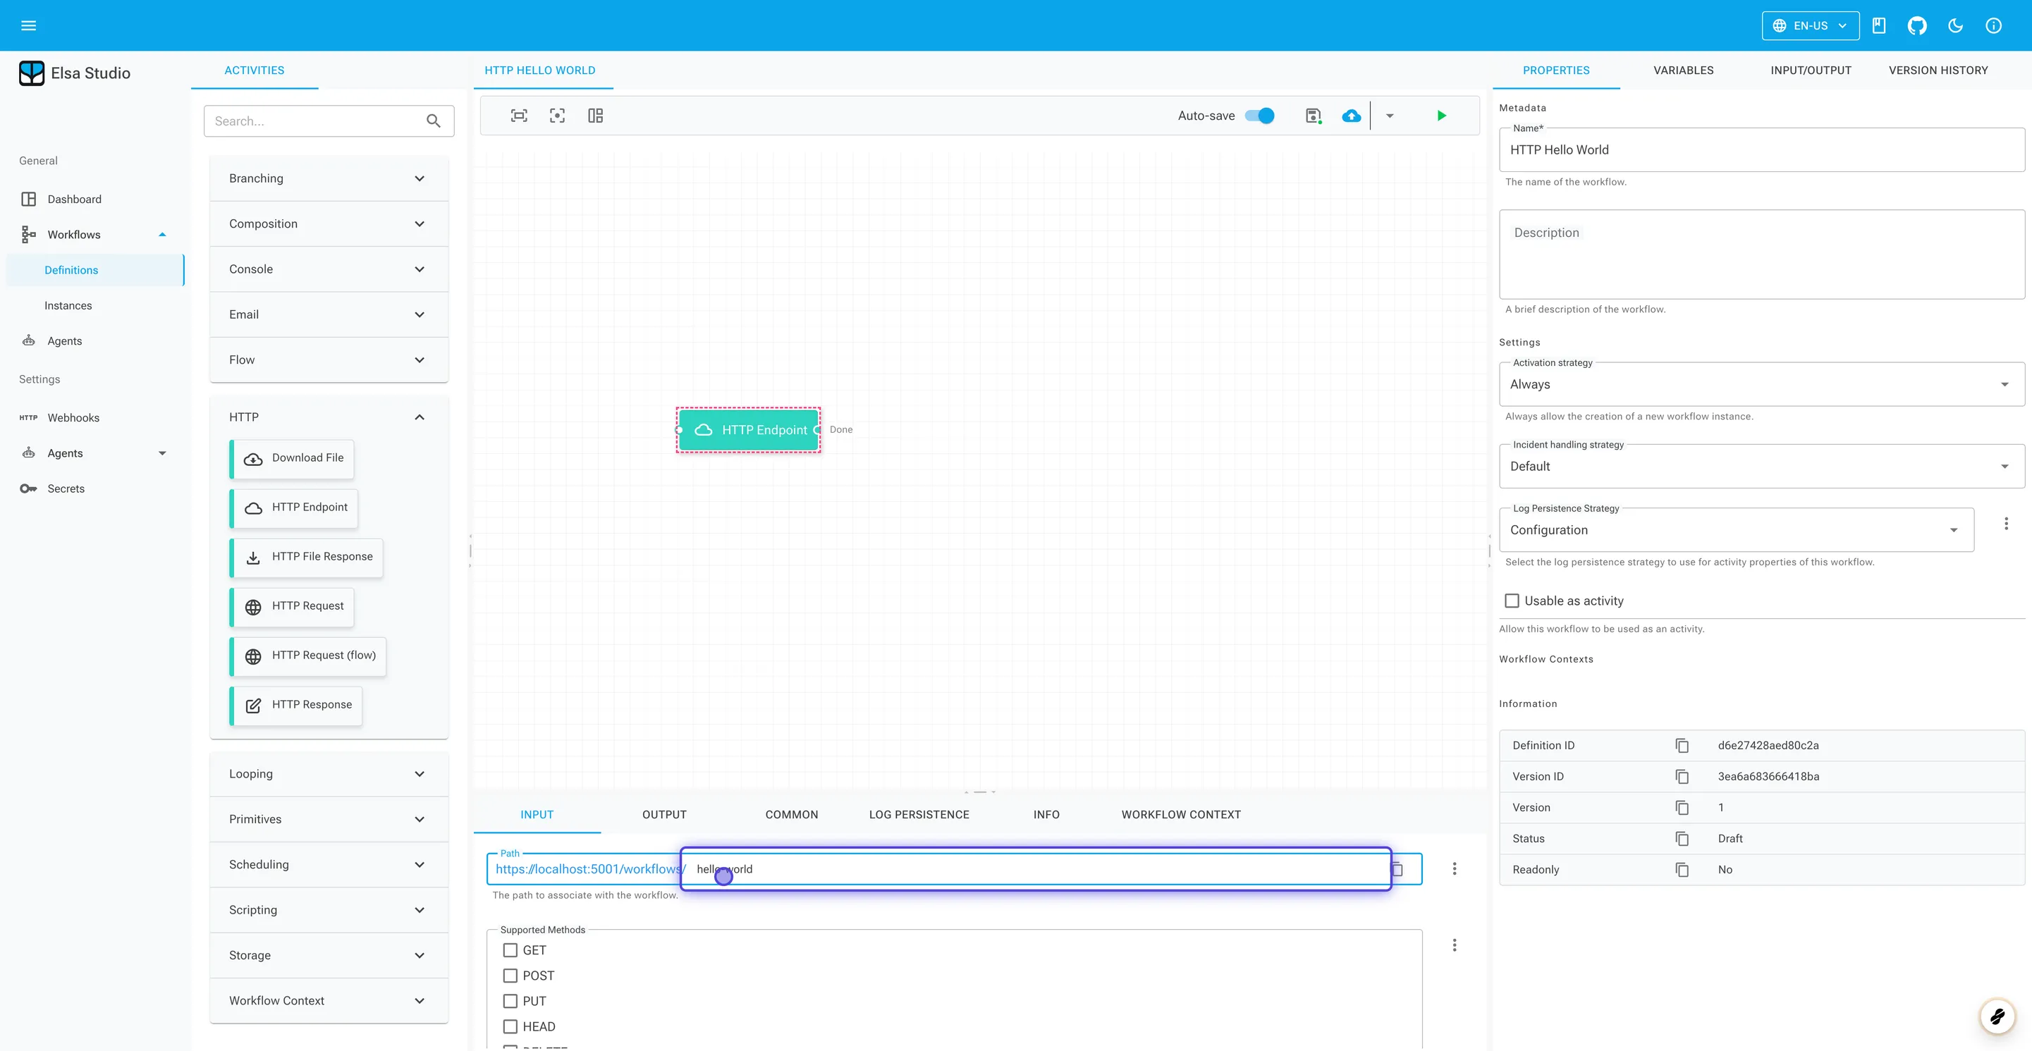Click the search magnifier icon
This screenshot has height=1051, width=2032.
tap(433, 121)
